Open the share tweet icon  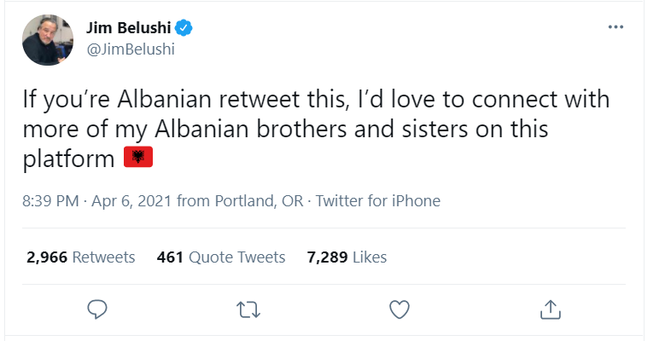551,308
